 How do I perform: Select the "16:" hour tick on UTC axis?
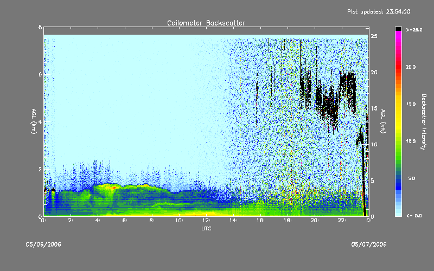click(260, 221)
